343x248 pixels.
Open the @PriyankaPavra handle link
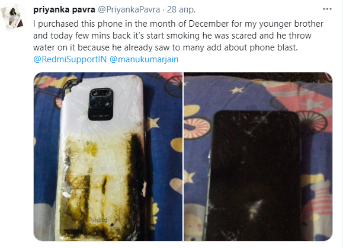129,9
